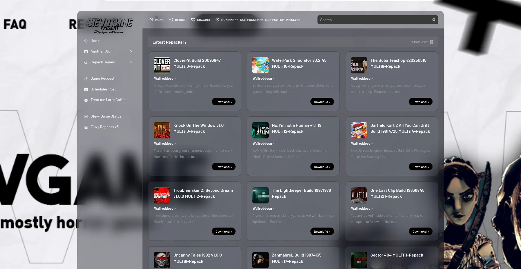The width and height of the screenshot is (521, 269).
Task: Click the search magnifier icon
Action: coord(434,20)
